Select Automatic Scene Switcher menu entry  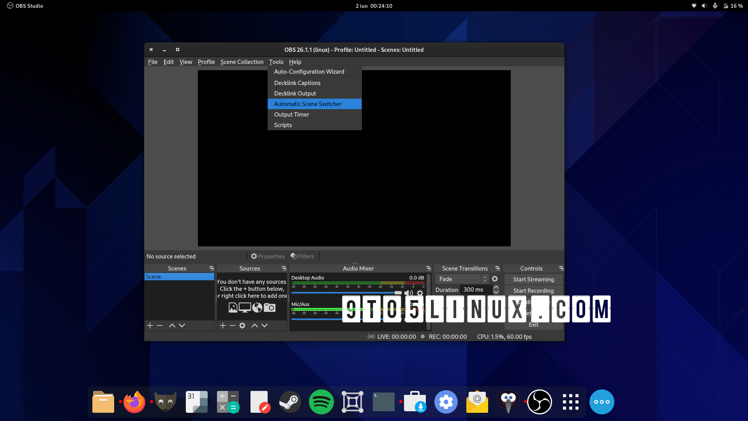[308, 104]
